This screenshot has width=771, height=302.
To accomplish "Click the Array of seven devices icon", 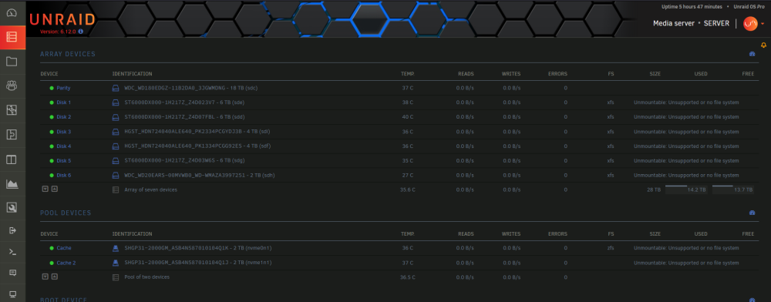I will pos(116,190).
